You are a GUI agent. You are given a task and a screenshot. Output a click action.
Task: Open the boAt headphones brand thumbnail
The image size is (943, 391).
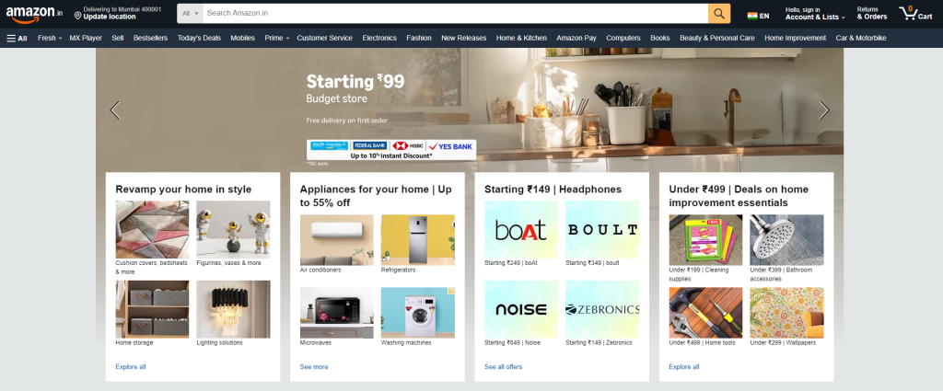pyautogui.click(x=521, y=229)
